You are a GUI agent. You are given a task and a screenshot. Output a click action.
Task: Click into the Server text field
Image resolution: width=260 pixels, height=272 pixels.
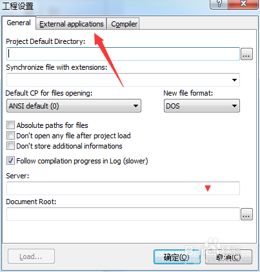point(123,189)
